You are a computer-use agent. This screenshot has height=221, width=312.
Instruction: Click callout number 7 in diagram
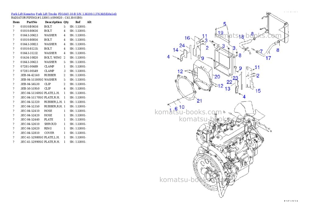click(261, 52)
